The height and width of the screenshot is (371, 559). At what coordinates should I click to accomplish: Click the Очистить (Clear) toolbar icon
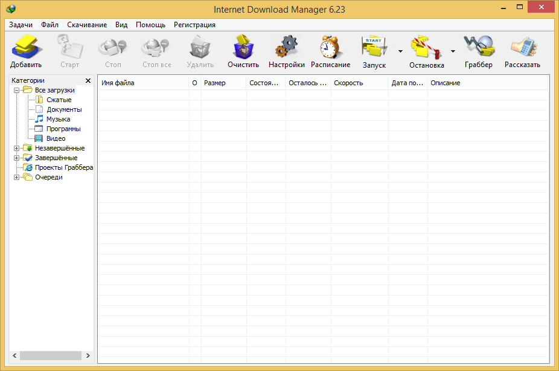243,47
